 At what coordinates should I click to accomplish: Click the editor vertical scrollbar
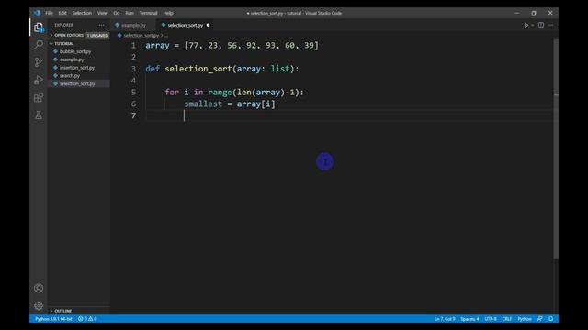point(556,148)
